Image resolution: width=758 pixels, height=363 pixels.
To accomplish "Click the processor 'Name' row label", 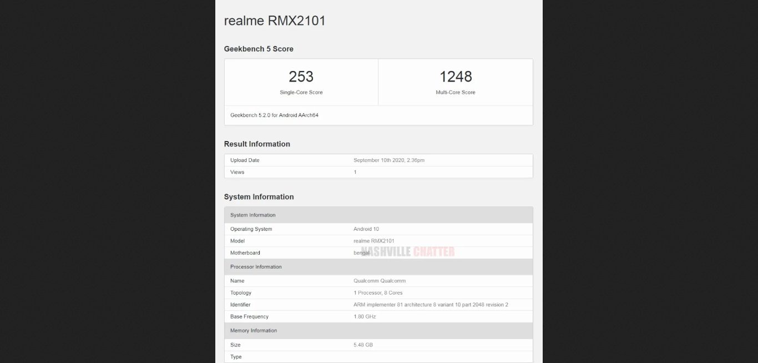I will [237, 281].
